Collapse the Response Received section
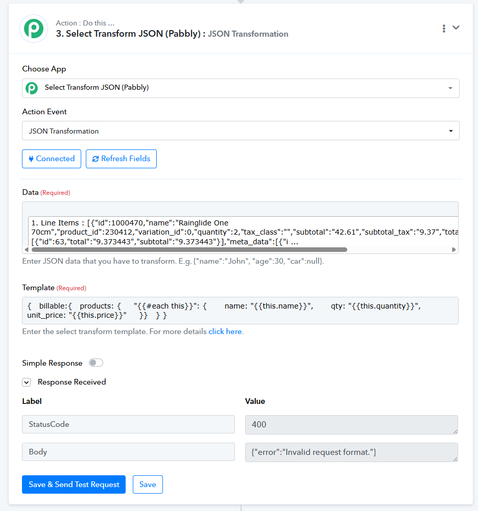 27,382
